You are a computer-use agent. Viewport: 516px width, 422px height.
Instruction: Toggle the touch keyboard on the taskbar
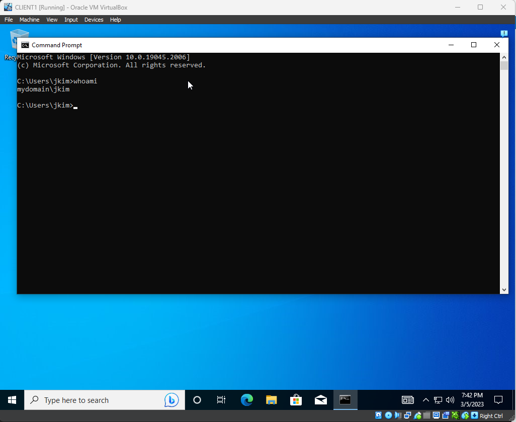pyautogui.click(x=407, y=400)
